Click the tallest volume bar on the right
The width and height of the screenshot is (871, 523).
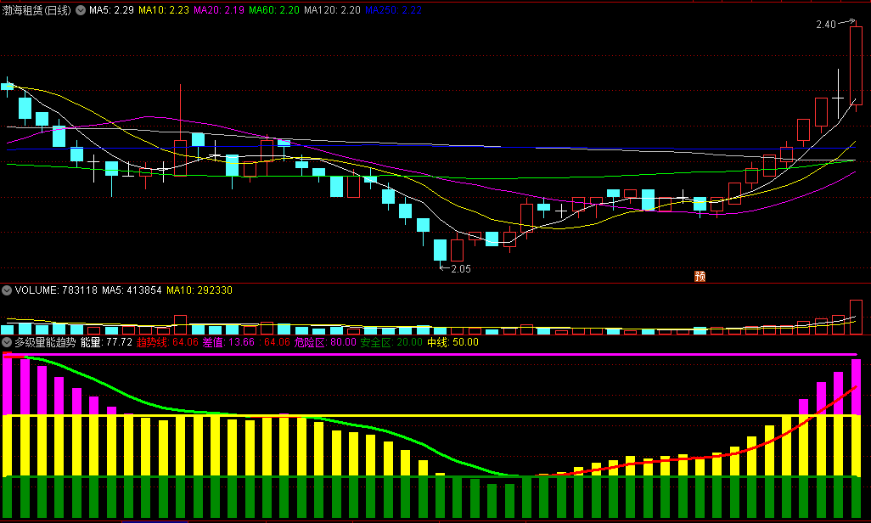[x=856, y=318]
